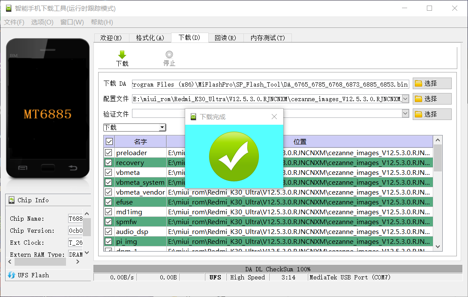Viewport: 468px width, 297px height.
Task: Open the Window menu
Action: (x=72, y=22)
